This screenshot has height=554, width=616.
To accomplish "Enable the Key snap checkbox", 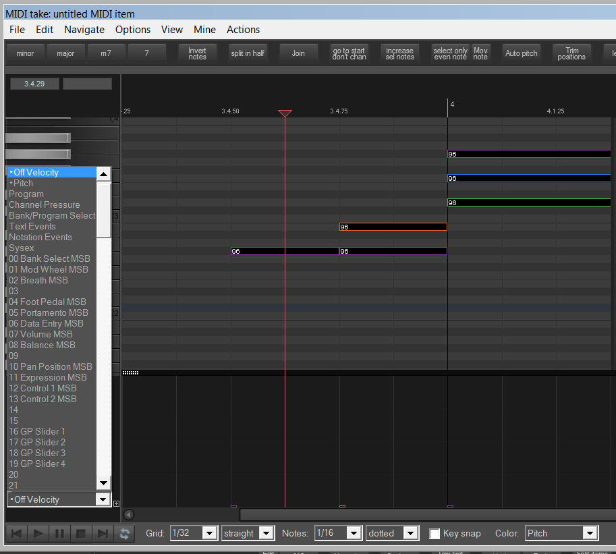I will [435, 534].
